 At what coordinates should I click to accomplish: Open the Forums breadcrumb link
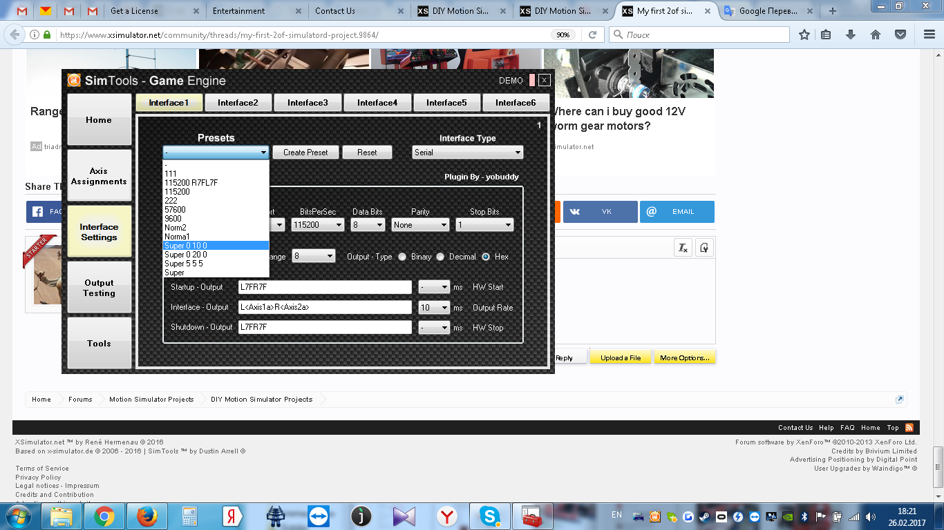pyautogui.click(x=80, y=399)
